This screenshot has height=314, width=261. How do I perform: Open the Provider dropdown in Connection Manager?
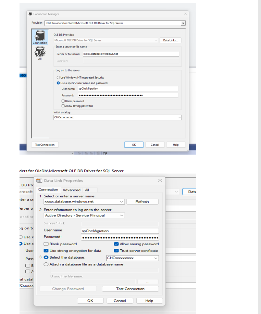coord(183,23)
